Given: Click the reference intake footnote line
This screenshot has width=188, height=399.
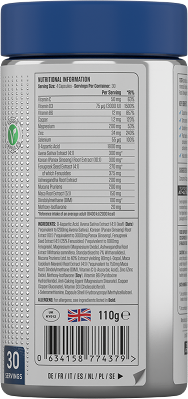Looking at the screenshot, I should tap(76, 213).
